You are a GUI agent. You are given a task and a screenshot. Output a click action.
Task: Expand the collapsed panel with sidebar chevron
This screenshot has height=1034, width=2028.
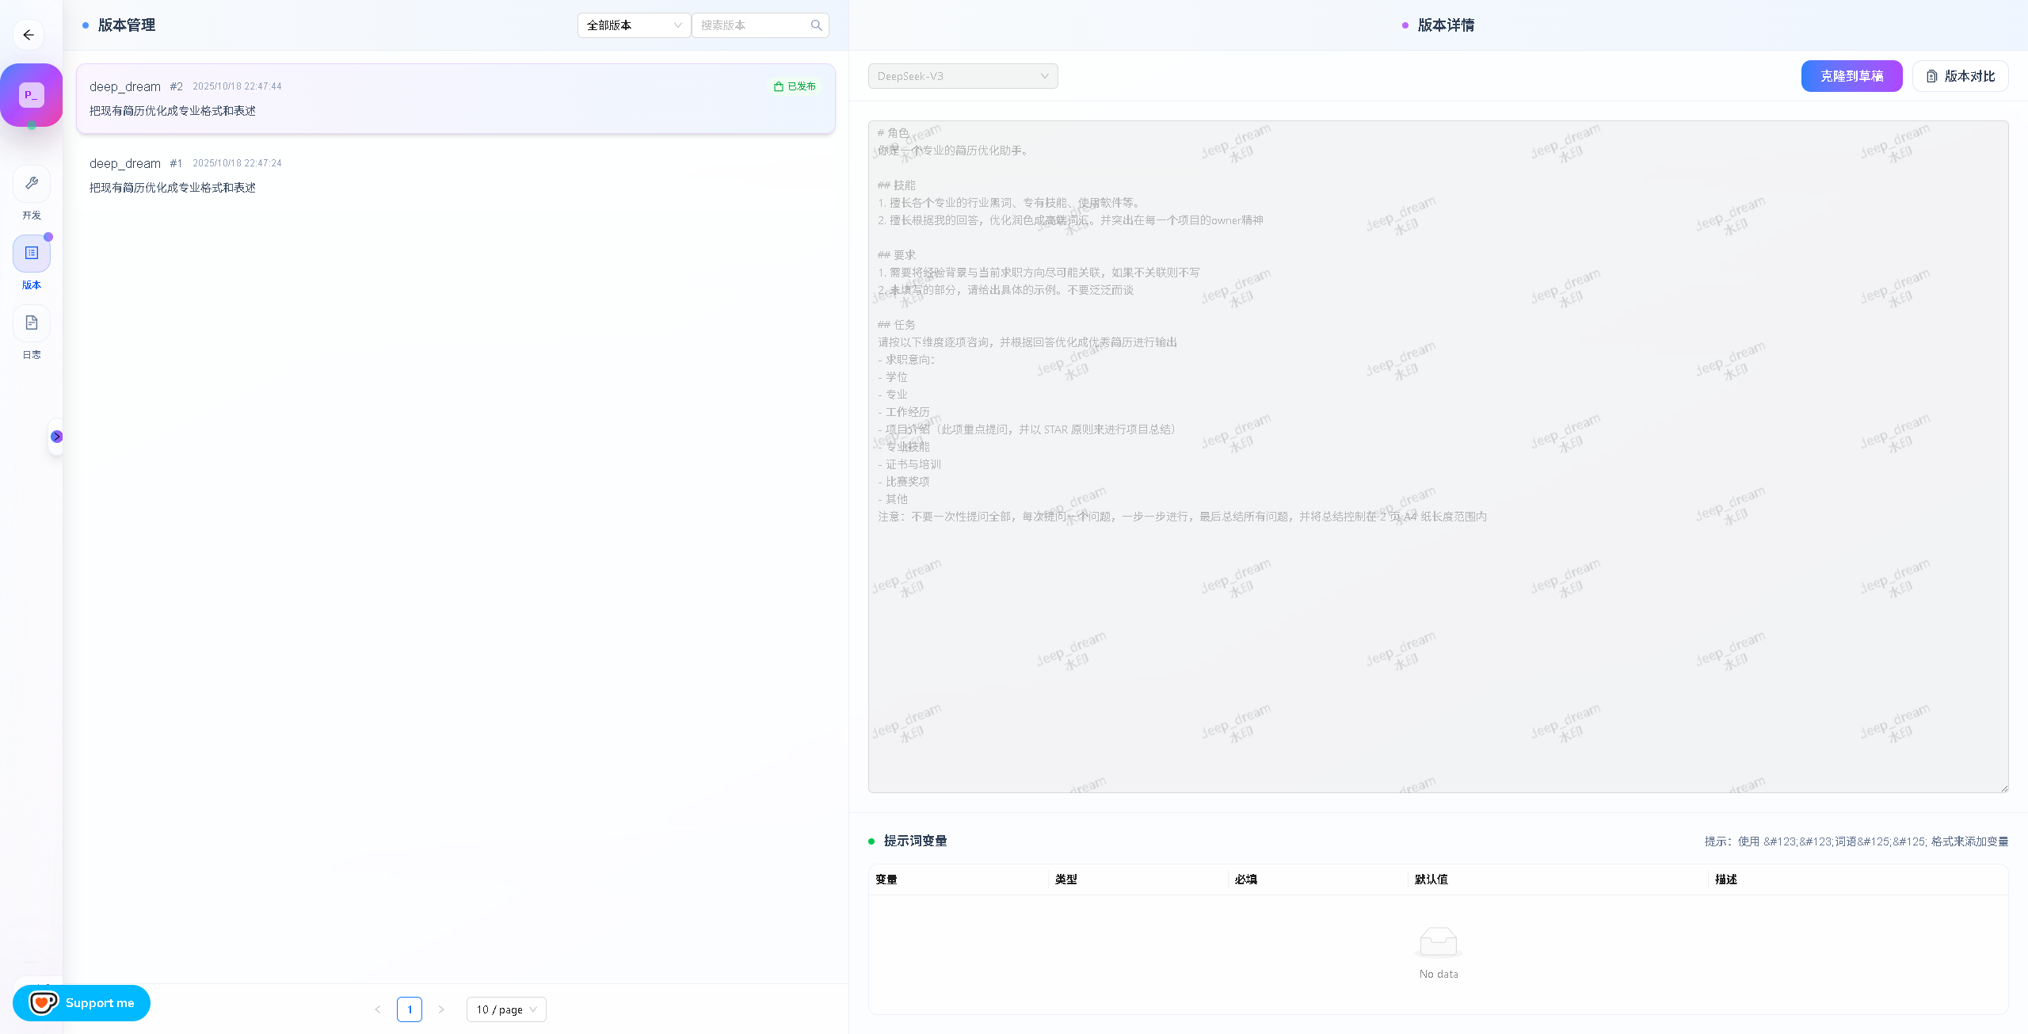click(56, 436)
